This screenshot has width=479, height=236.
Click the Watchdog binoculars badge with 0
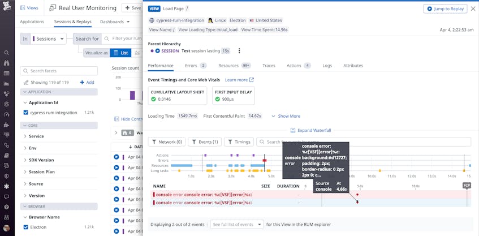[x=128, y=133]
